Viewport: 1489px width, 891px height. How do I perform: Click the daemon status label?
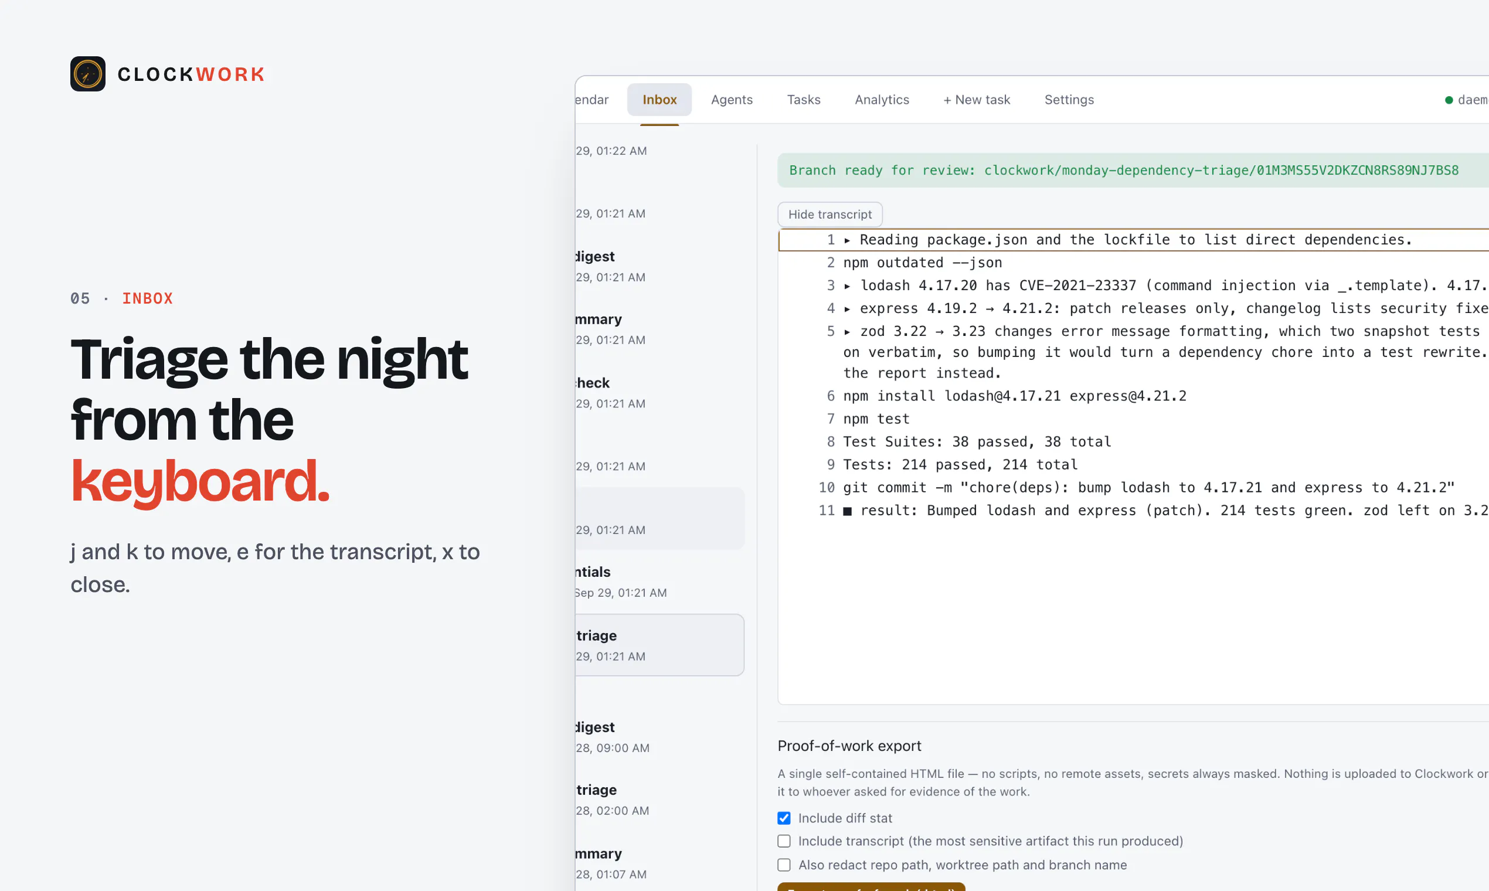(x=1473, y=100)
